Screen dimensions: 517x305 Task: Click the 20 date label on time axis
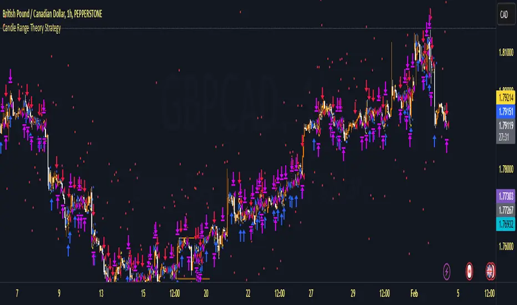[206, 293]
